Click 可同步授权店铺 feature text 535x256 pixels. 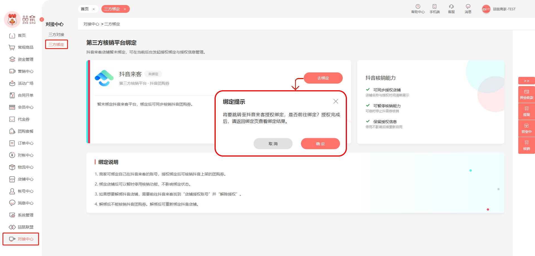pyautogui.click(x=387, y=90)
